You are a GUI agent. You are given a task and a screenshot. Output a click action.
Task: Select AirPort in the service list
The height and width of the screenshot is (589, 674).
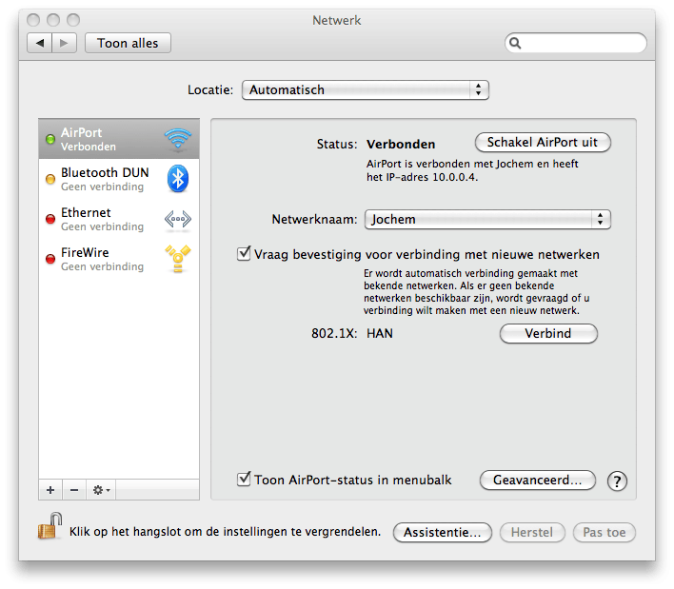119,139
